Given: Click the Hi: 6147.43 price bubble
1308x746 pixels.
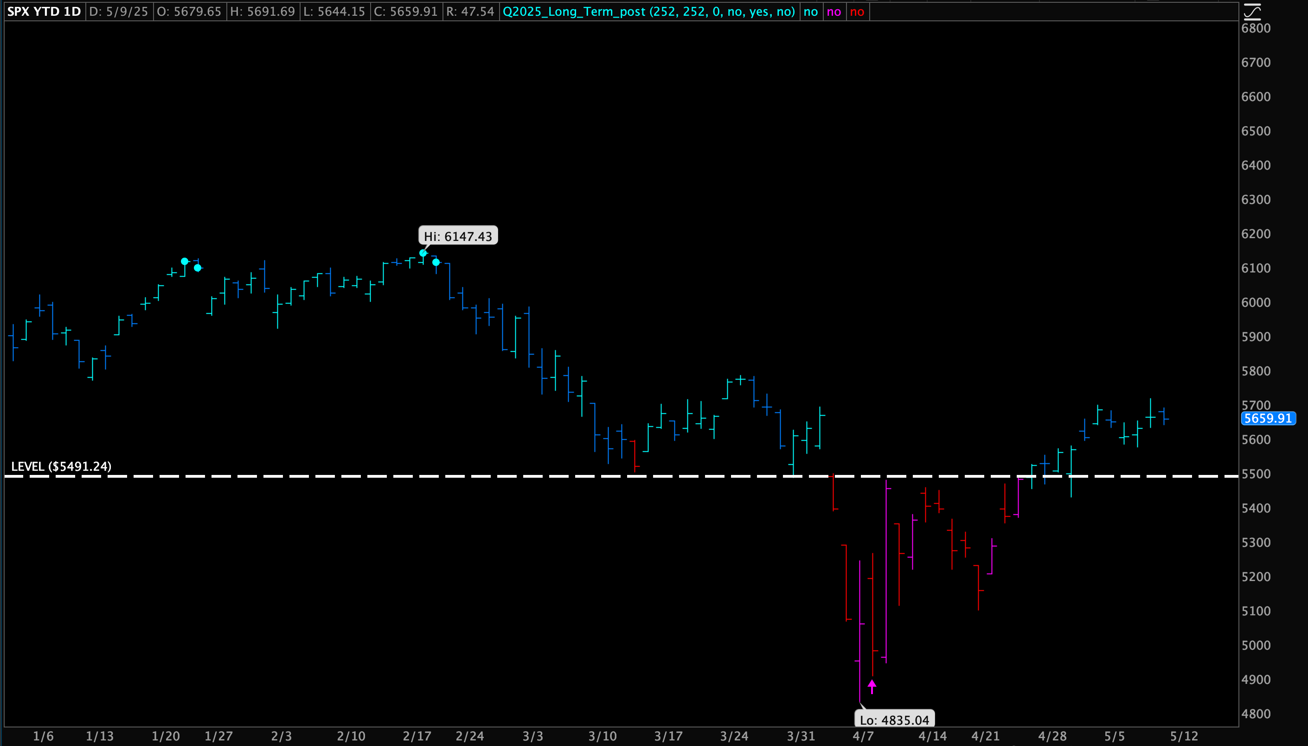Looking at the screenshot, I should click(x=458, y=236).
